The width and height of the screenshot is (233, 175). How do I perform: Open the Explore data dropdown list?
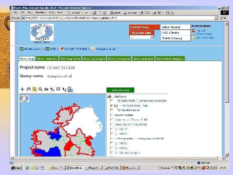click(152, 37)
